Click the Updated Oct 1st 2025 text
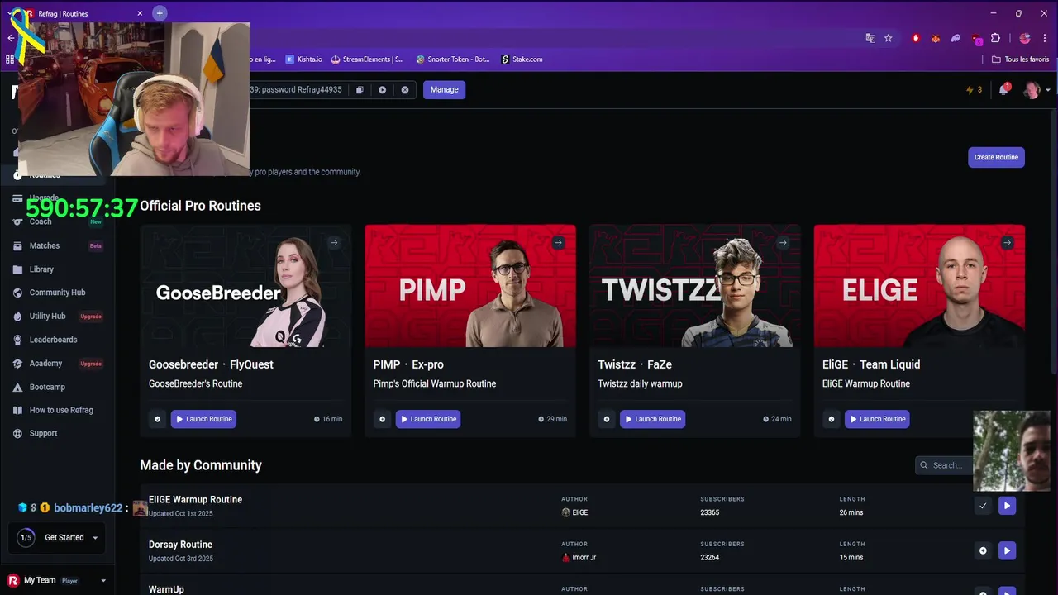 point(180,514)
